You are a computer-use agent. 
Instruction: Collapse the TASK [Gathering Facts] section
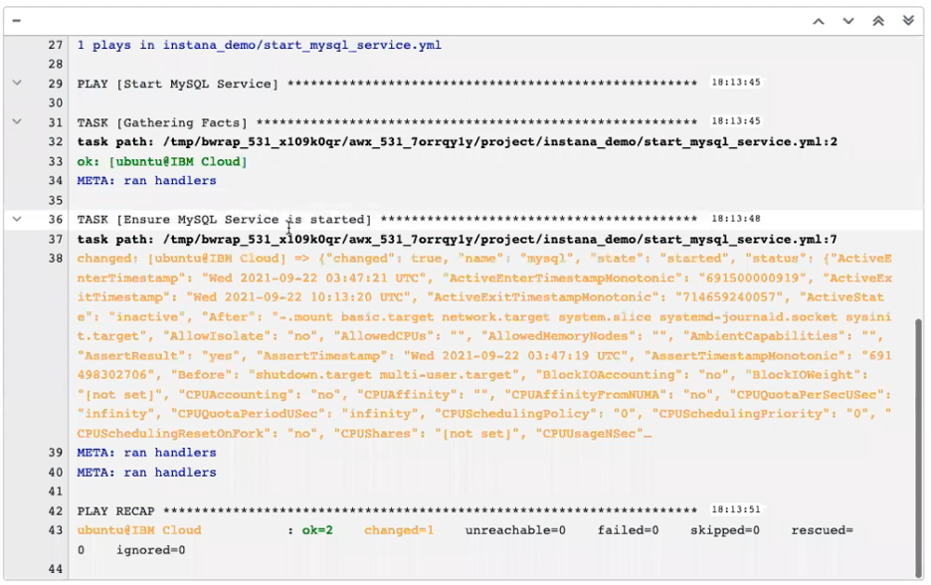[x=17, y=121]
